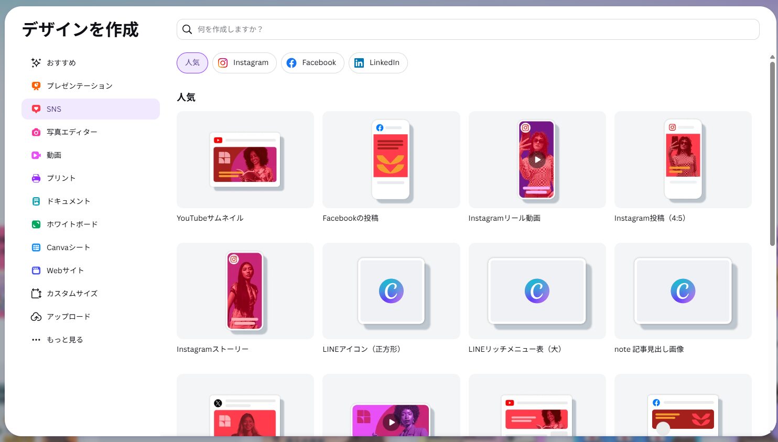Focus the 何を作成しますか？ search field

click(468, 29)
